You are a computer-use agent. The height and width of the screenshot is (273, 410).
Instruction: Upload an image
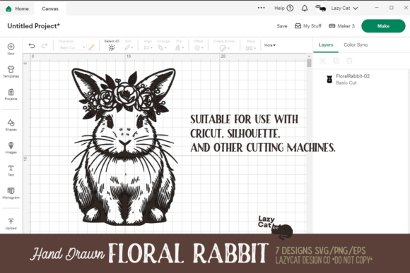point(11,224)
